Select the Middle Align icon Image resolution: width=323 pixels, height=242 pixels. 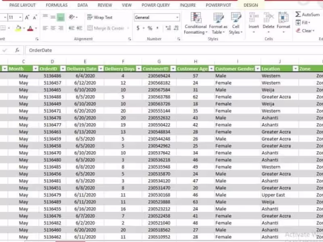pos(53,17)
